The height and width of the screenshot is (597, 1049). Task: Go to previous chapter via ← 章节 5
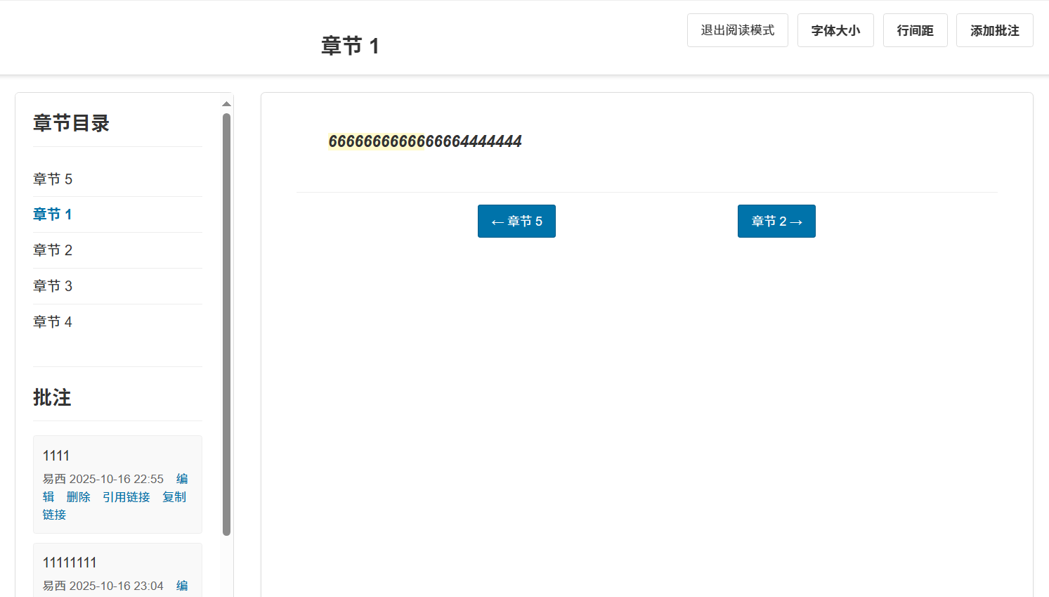(x=516, y=222)
